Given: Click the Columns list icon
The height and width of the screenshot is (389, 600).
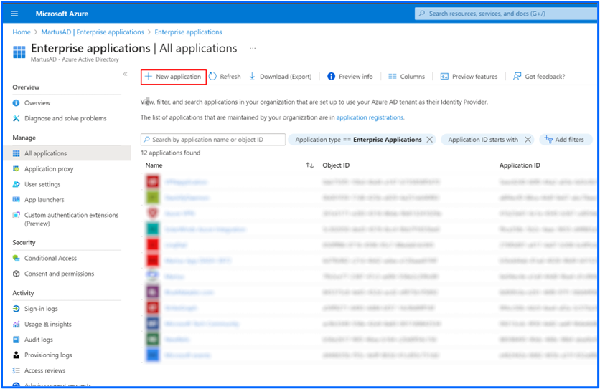Looking at the screenshot, I should click(x=392, y=77).
